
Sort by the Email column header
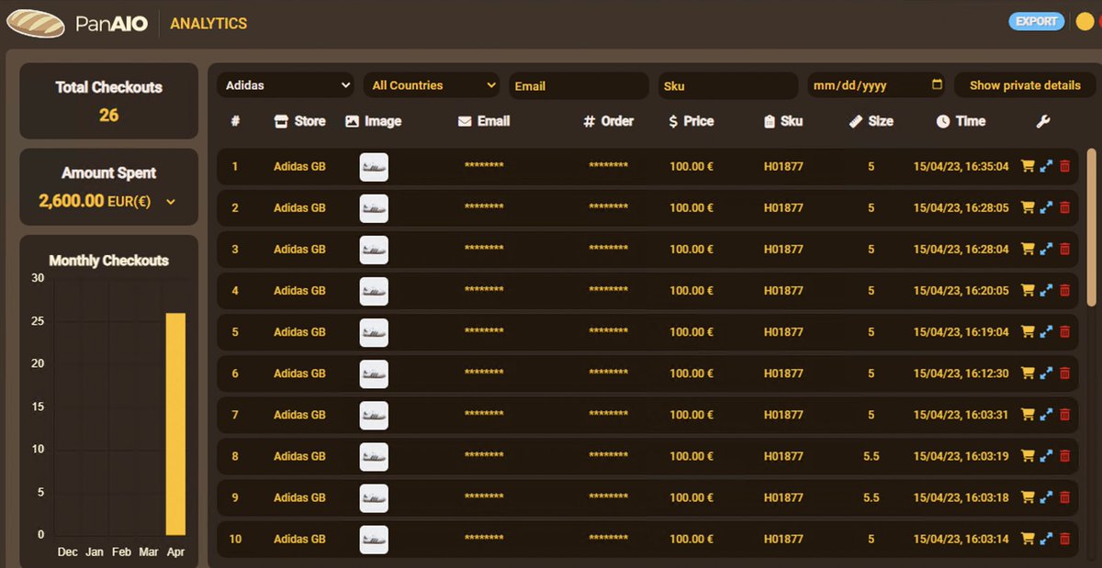tap(484, 121)
